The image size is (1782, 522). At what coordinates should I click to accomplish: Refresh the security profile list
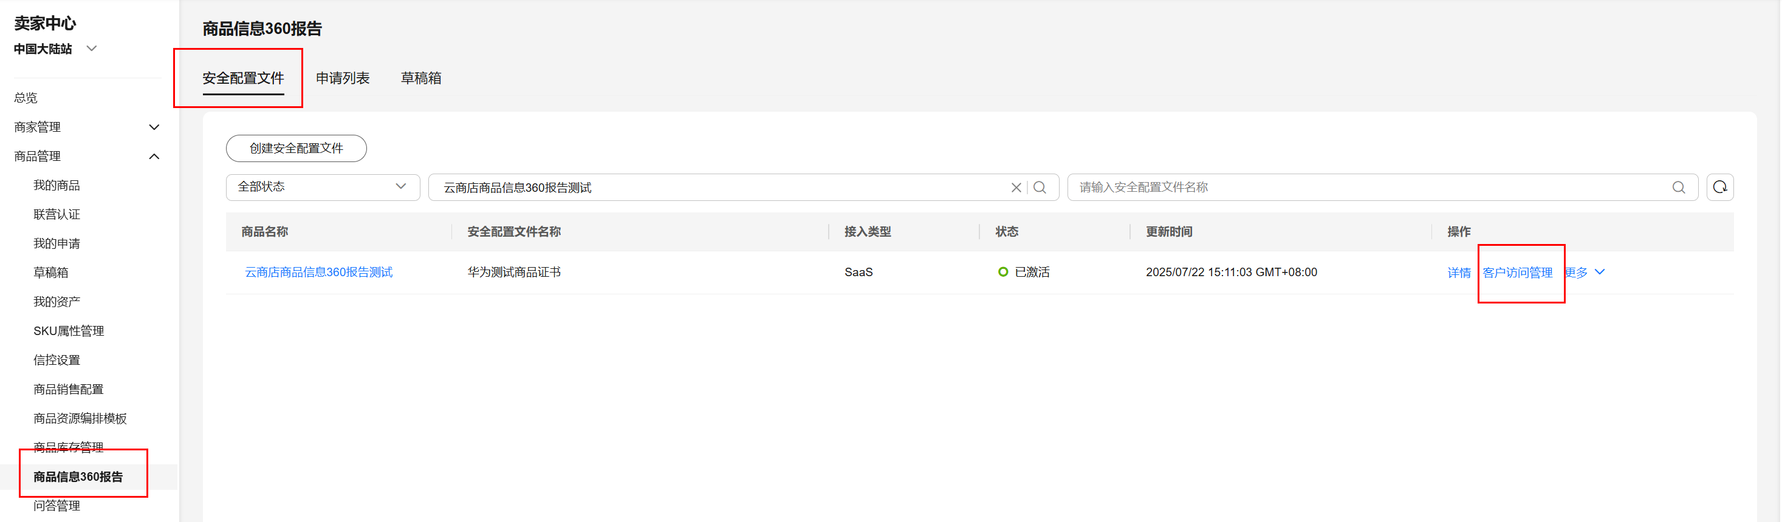(1720, 188)
